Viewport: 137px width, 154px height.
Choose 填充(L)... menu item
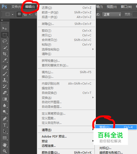[x=66, y=72]
